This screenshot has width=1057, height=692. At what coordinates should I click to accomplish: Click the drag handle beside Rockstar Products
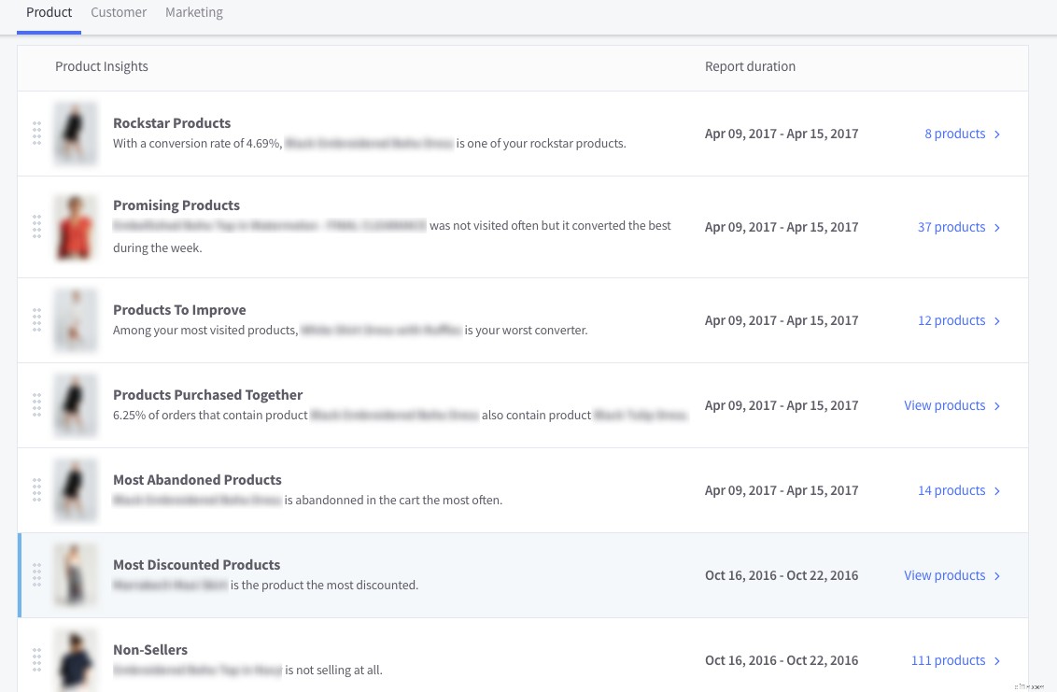coord(37,134)
